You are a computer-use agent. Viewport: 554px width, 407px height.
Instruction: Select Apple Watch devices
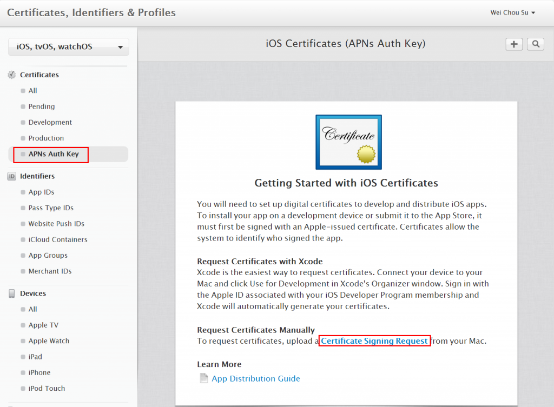tap(49, 341)
